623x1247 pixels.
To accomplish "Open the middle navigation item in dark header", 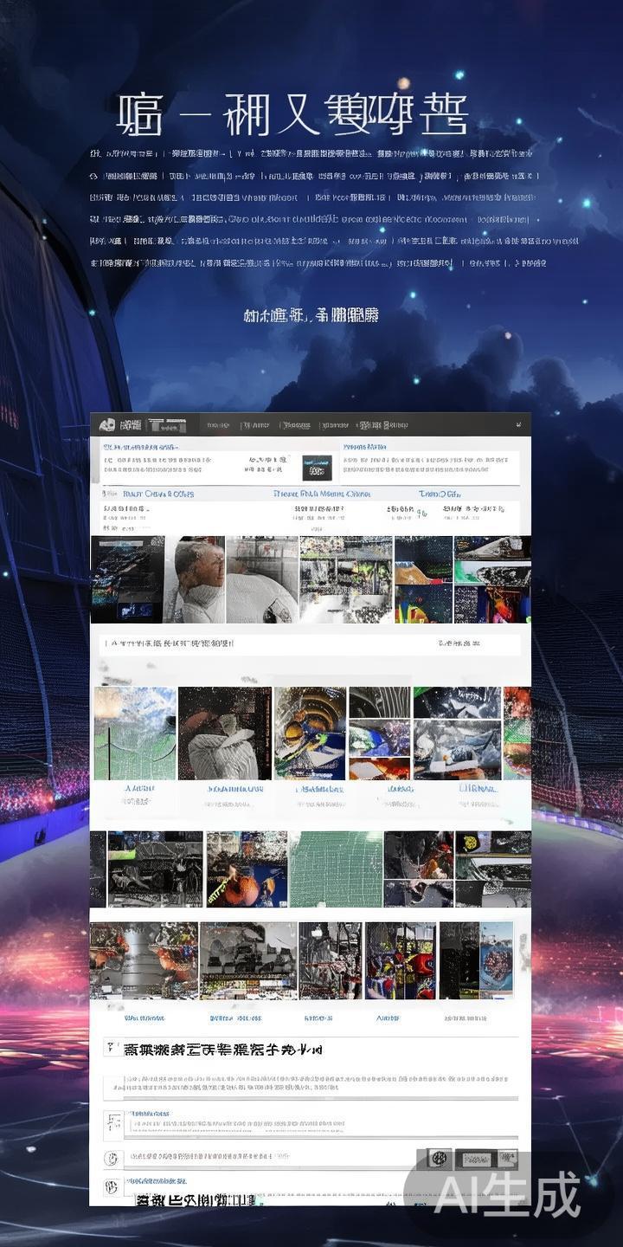I will (x=296, y=425).
